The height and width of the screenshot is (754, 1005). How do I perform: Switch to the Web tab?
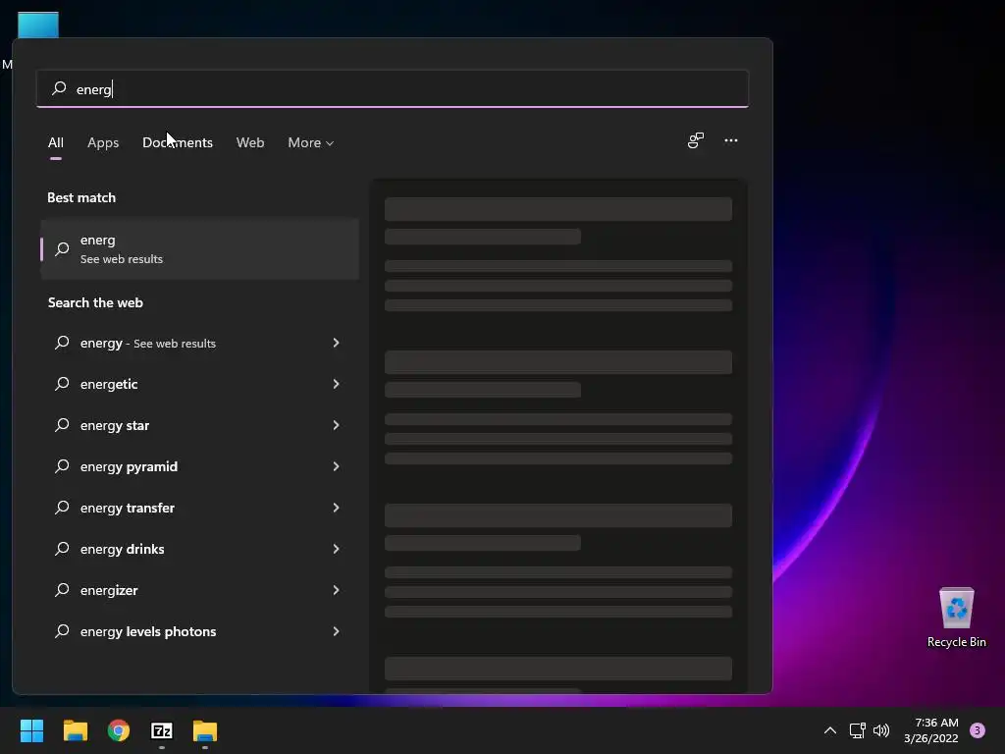pyautogui.click(x=250, y=142)
